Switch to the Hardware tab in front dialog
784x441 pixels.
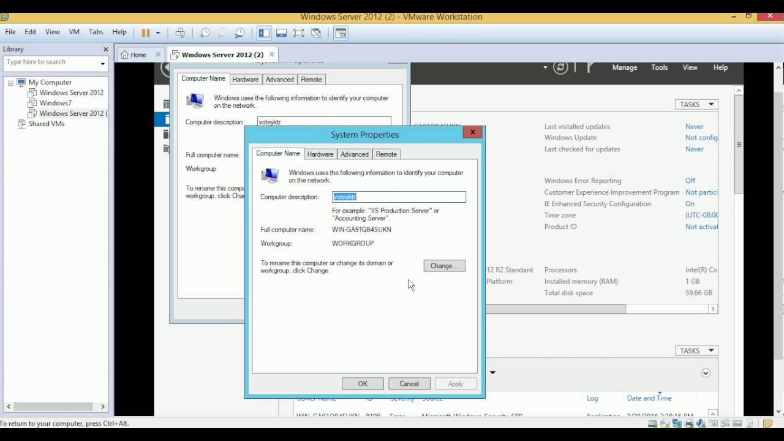(x=320, y=154)
